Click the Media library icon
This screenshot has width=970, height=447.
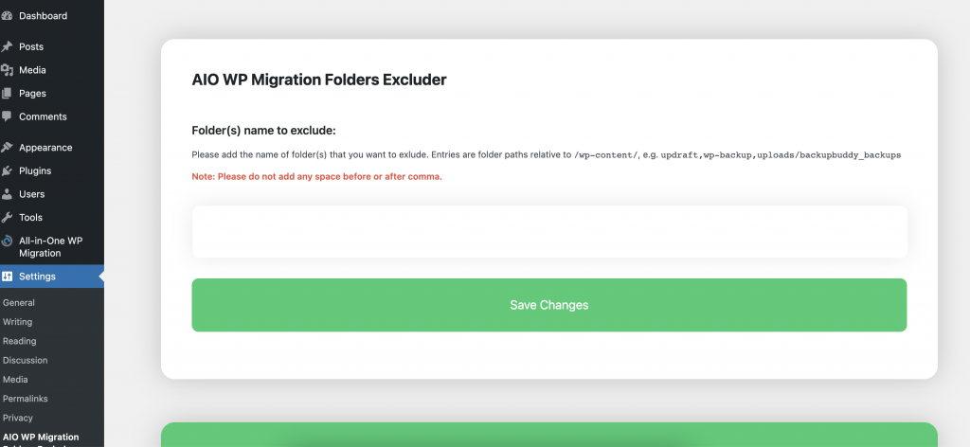point(7,70)
